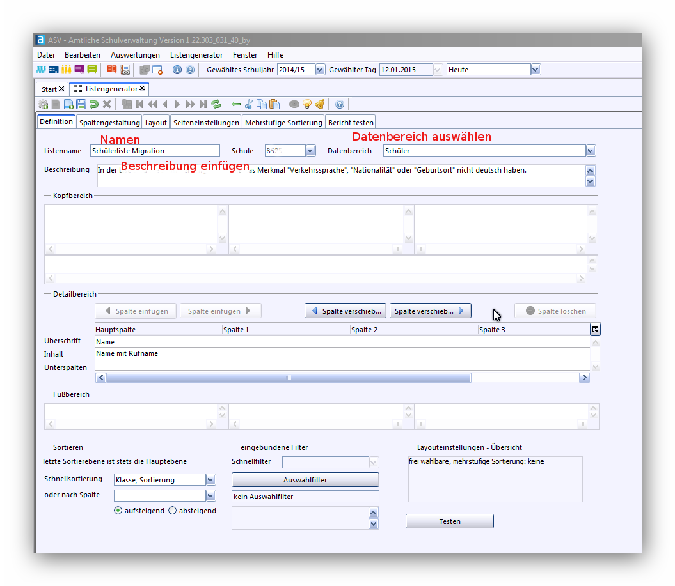Click the purple board toolbar icon
The width and height of the screenshot is (675, 586).
79,69
